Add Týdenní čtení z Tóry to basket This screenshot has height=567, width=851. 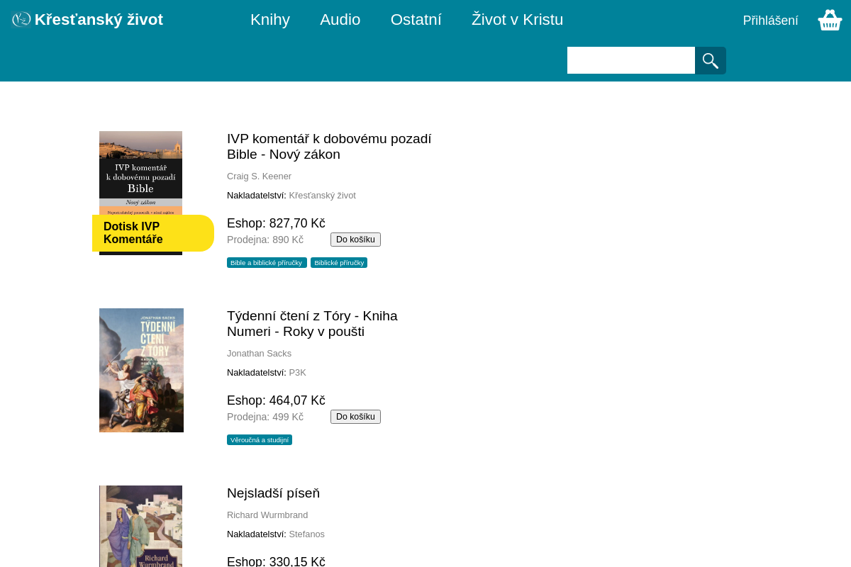355,417
